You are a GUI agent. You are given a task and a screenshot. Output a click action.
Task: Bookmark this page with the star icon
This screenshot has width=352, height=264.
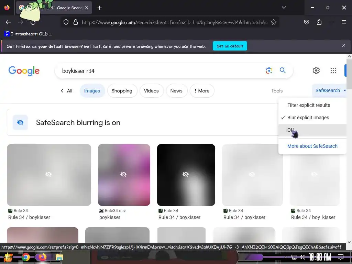click(x=273, y=22)
